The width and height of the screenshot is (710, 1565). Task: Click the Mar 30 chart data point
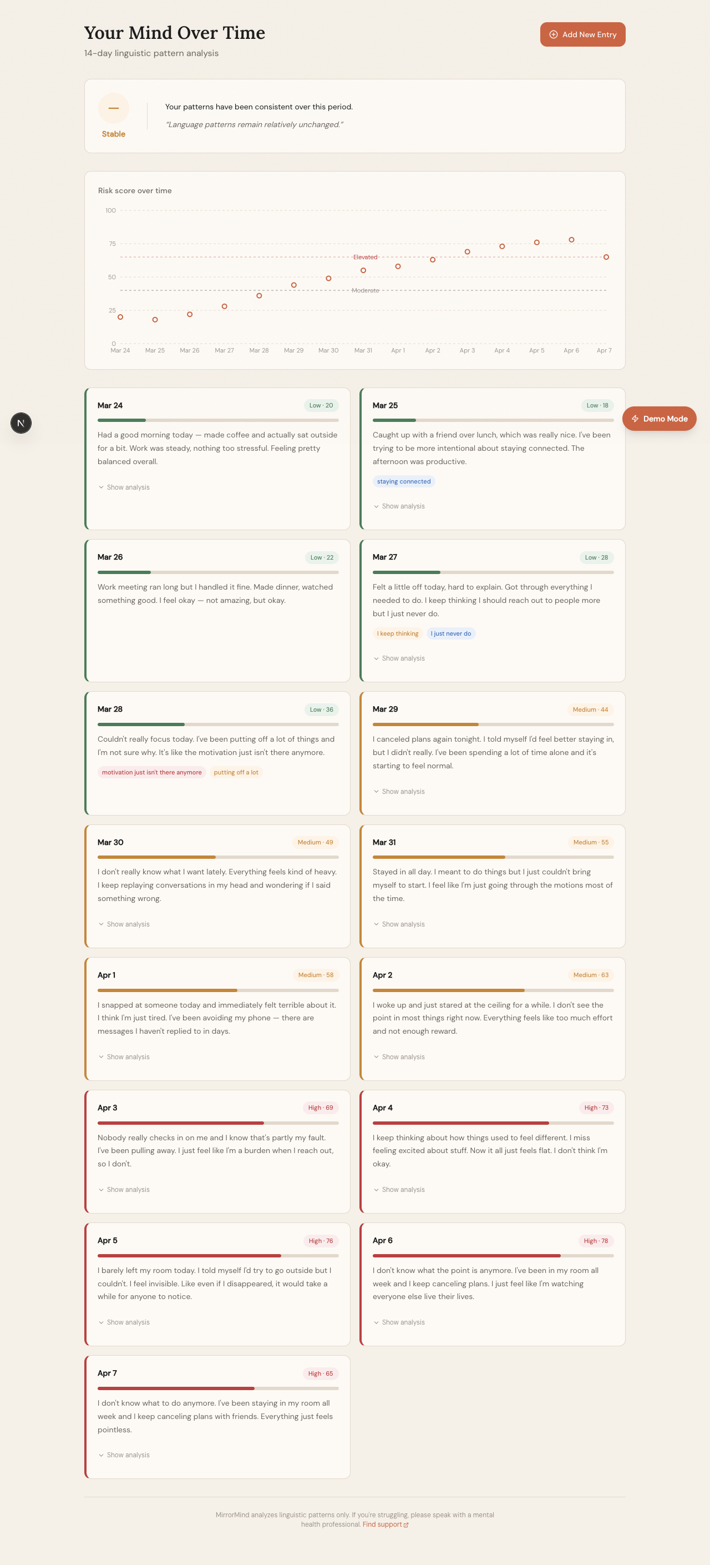click(x=328, y=278)
